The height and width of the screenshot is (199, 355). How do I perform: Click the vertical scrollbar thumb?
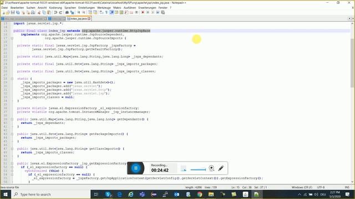click(352, 62)
